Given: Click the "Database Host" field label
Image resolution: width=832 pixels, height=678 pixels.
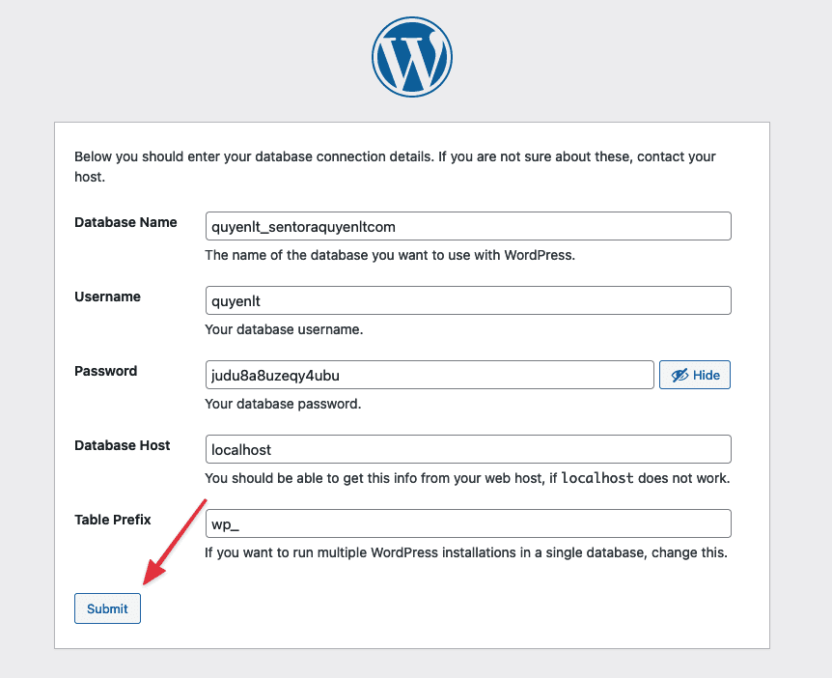Looking at the screenshot, I should (x=122, y=445).
